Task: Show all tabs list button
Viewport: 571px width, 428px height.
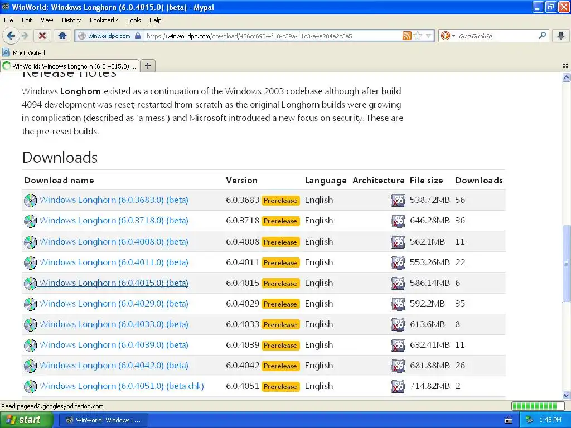Action: 565,66
